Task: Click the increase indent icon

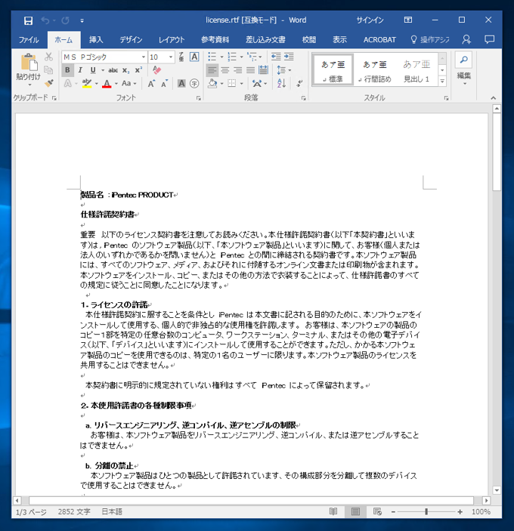Action: coord(289,57)
